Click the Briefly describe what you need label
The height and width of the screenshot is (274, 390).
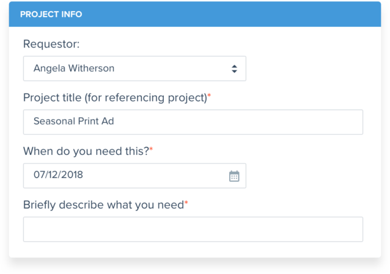[104, 205]
